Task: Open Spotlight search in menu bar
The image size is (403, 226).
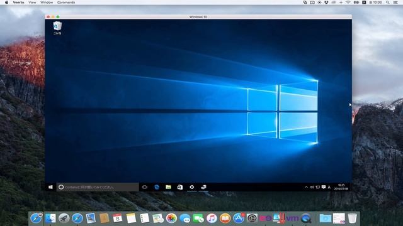Action: click(387, 3)
